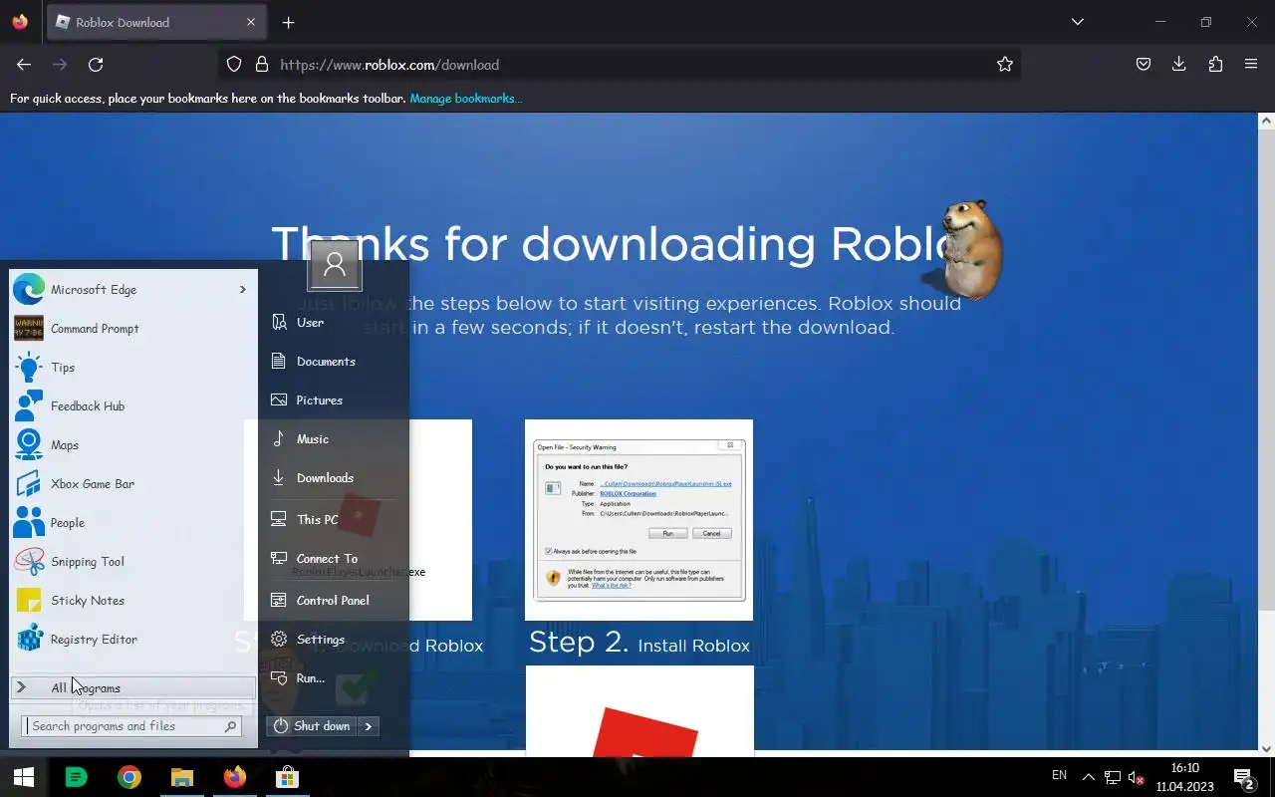This screenshot has height=797, width=1275.
Task: Open Settings from Start menu
Action: (x=333, y=640)
